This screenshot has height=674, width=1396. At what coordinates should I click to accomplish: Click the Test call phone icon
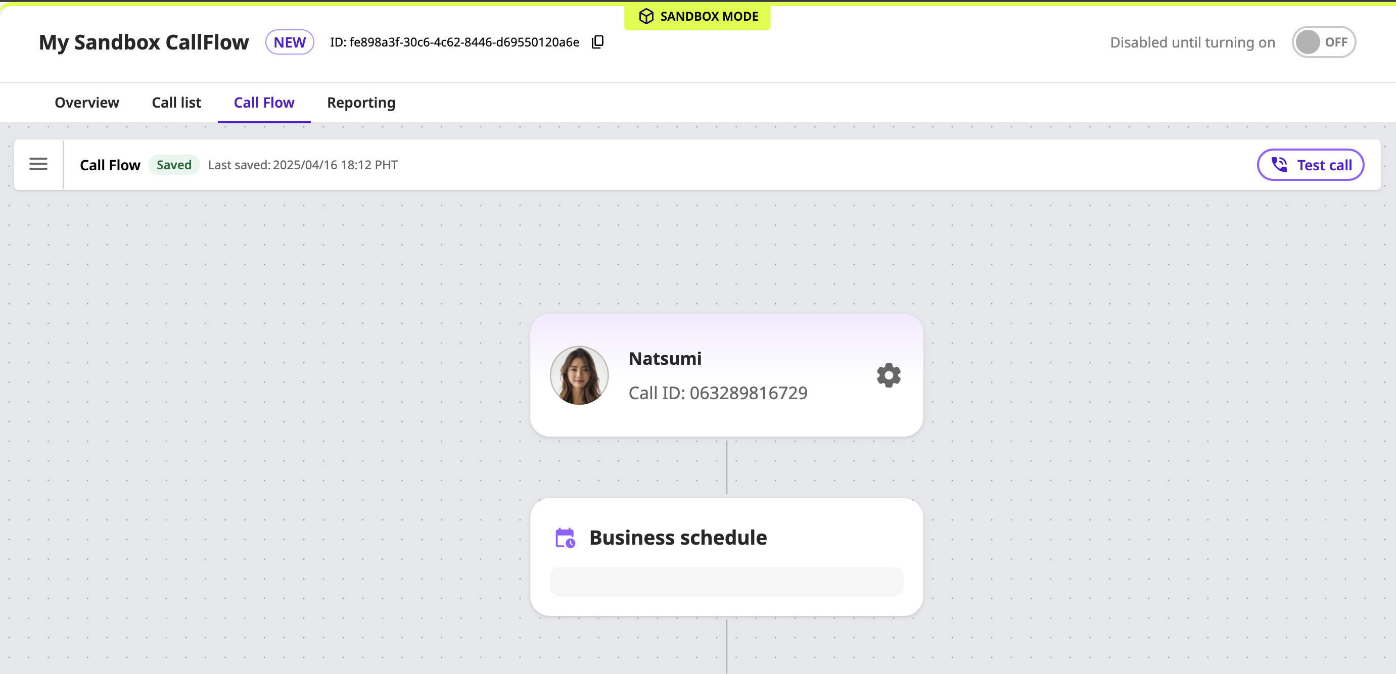(x=1279, y=165)
